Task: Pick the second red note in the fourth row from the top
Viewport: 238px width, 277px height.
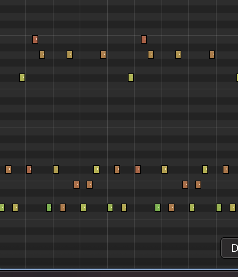Action: pos(138,169)
